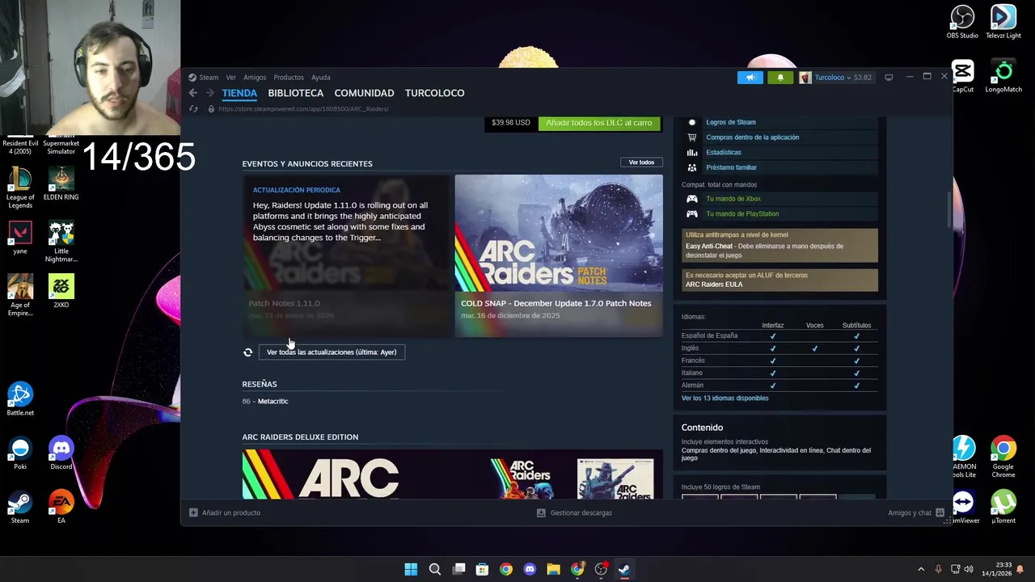Open the Amigos menu
Viewport: 1035px width, 582px height.
click(x=255, y=78)
